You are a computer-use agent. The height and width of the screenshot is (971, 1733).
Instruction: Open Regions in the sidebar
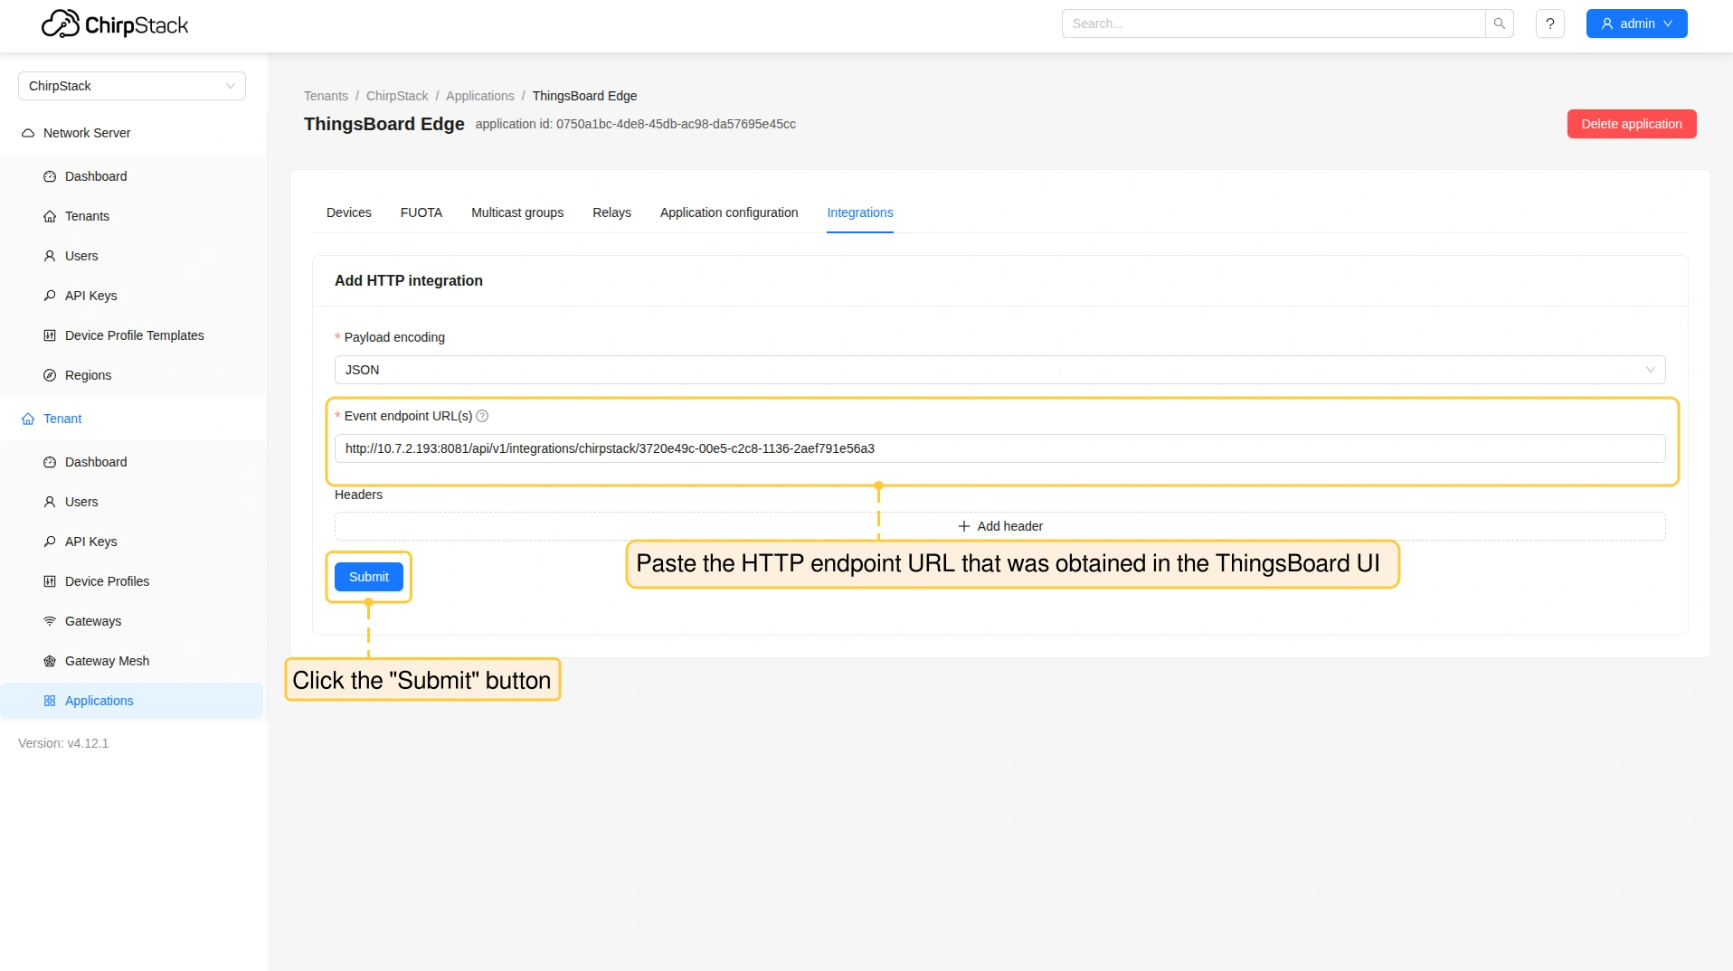click(x=88, y=375)
